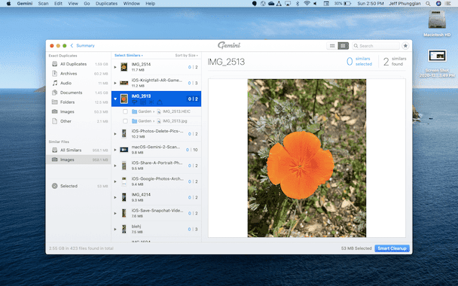Open the View menu
The image size is (458, 286).
coord(73,4)
